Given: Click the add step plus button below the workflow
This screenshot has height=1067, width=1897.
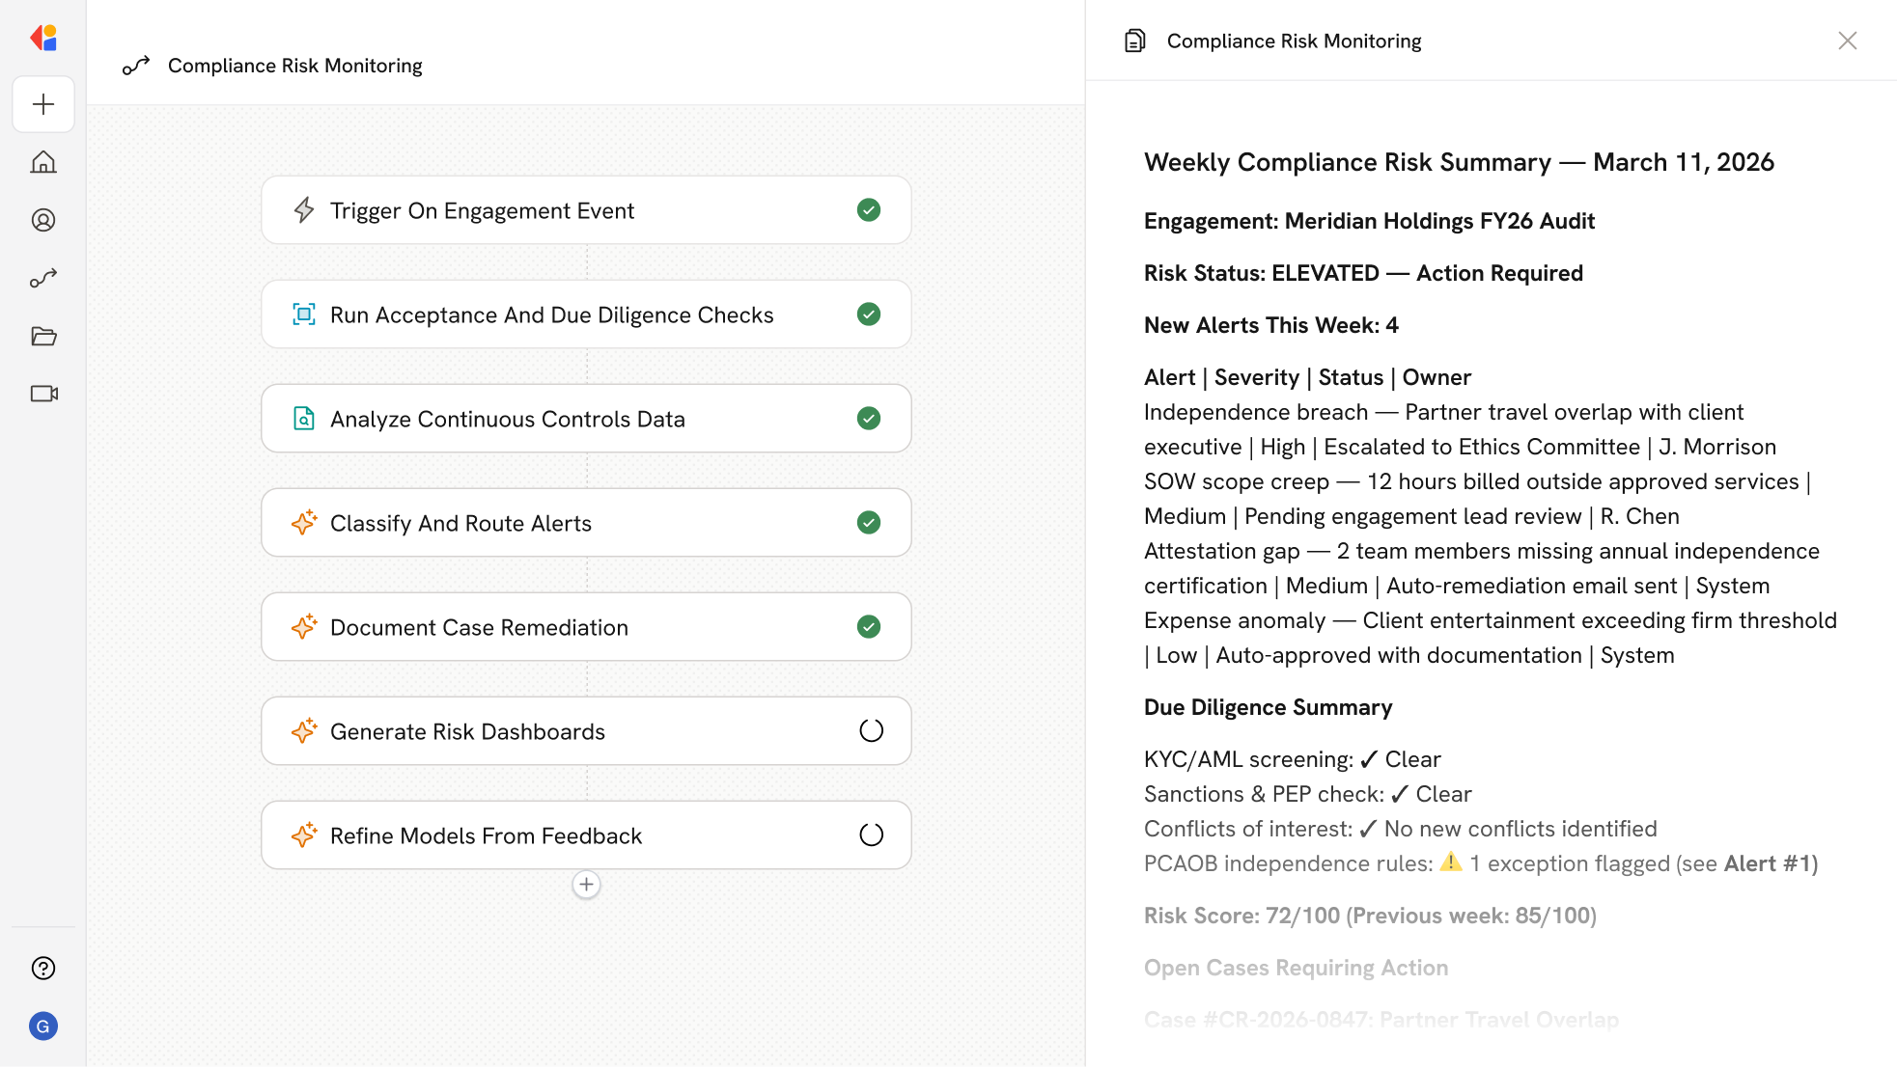Looking at the screenshot, I should [x=586, y=885].
